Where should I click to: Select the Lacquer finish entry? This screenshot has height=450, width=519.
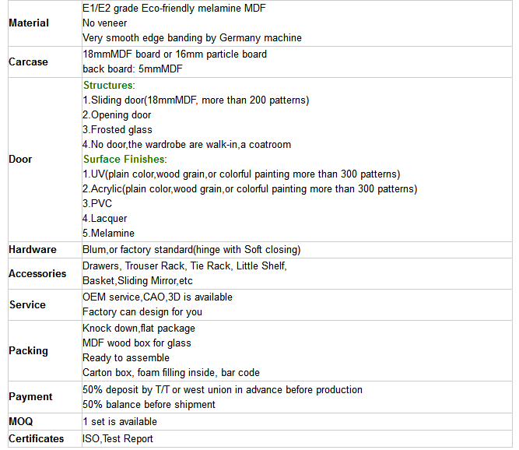click(x=104, y=219)
